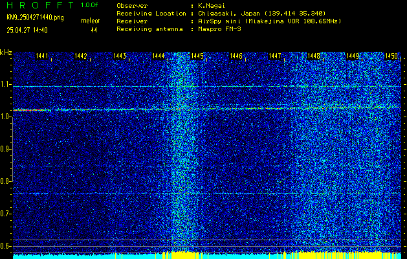Click the Receiving antenna field label
Image resolution: width=407 pixels, height=259 pixels.
coord(149,29)
